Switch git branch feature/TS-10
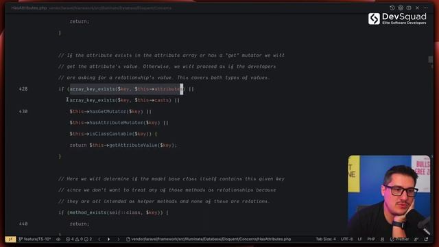Screen dimensions: 439x247 [35, 239]
